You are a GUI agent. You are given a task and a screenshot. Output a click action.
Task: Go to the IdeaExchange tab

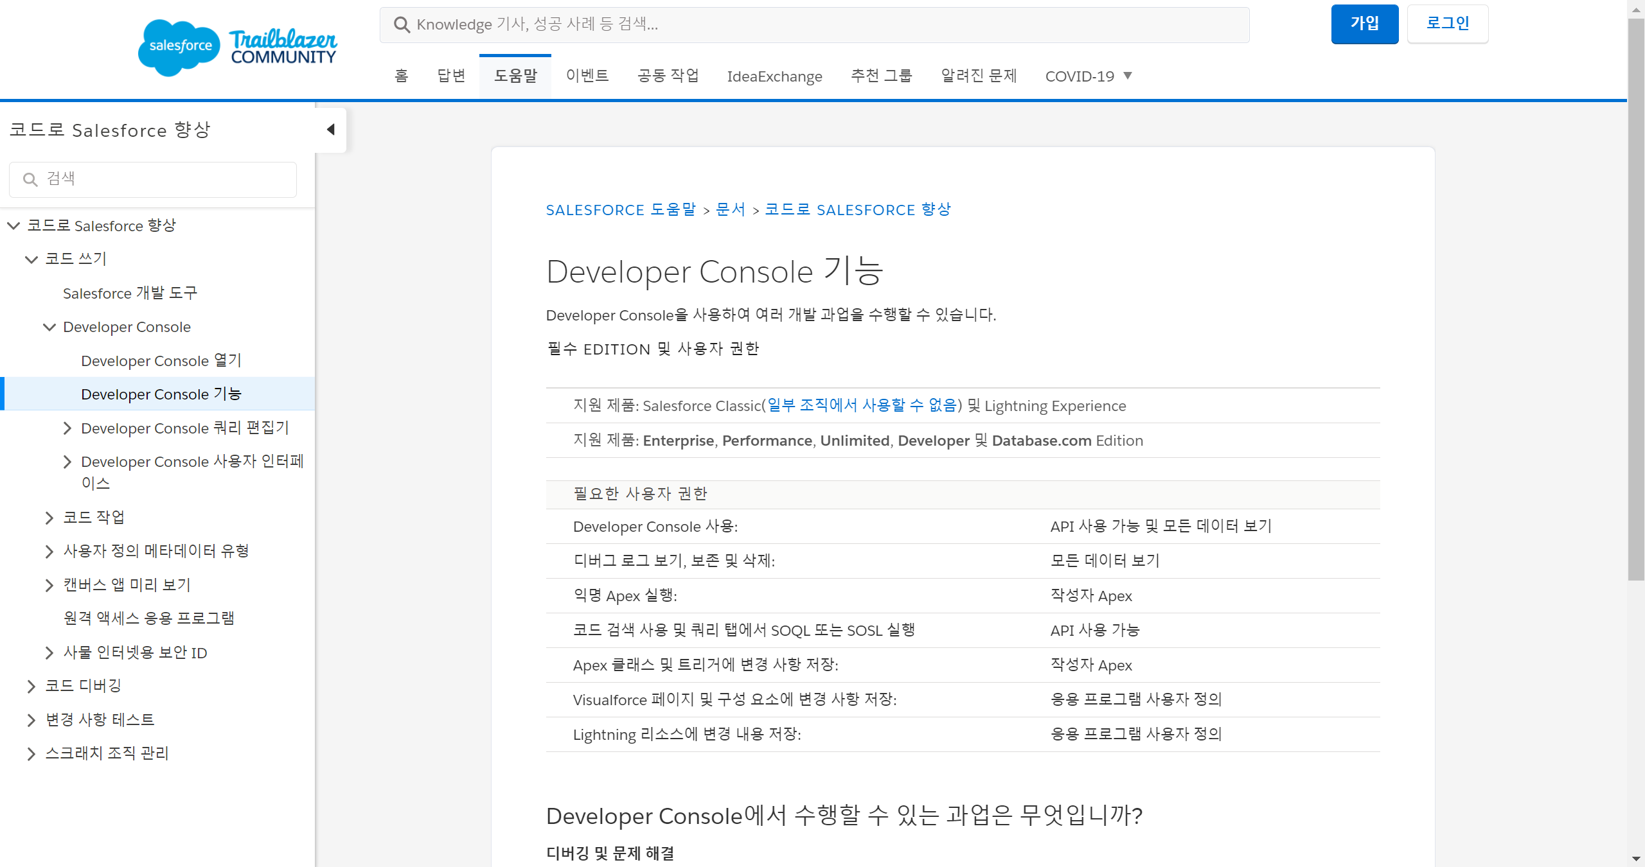(x=774, y=76)
